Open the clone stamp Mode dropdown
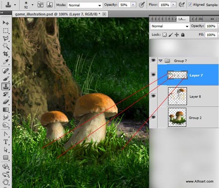 pos(85,5)
